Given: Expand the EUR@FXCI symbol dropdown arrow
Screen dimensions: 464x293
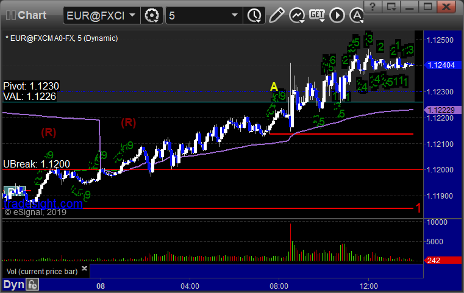Looking at the screenshot, I should (132, 15).
